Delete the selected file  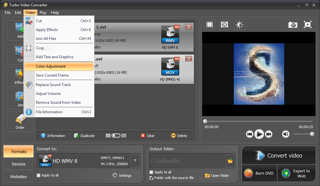click(179, 136)
